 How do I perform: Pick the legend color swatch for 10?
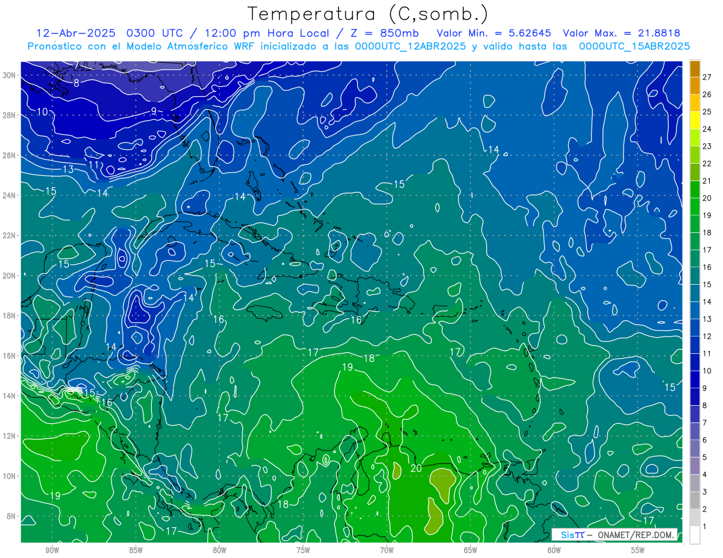pos(695,363)
